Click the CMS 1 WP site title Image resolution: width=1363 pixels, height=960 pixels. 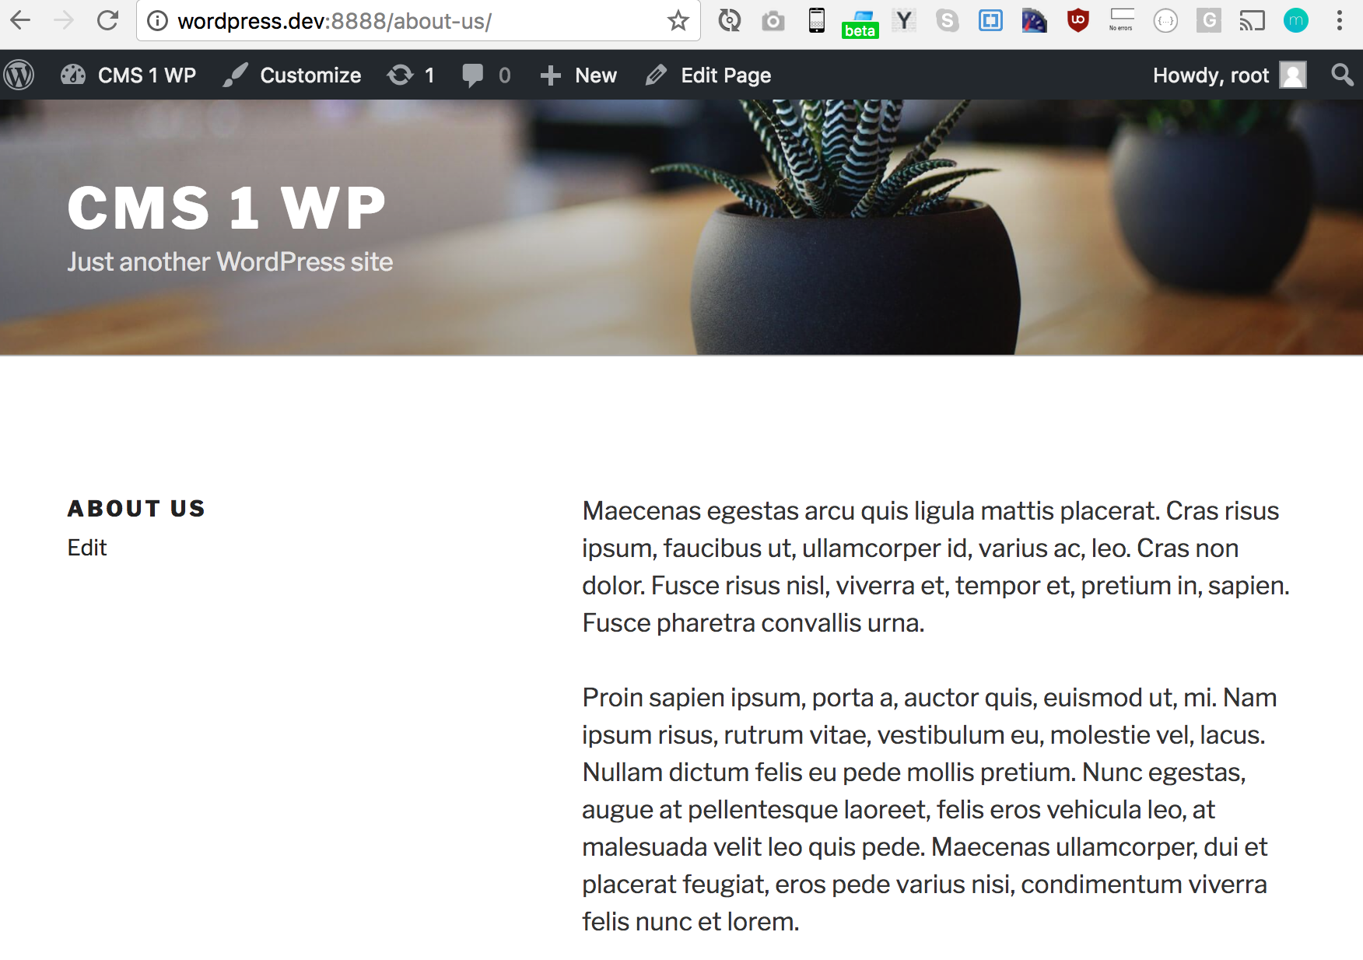click(226, 208)
